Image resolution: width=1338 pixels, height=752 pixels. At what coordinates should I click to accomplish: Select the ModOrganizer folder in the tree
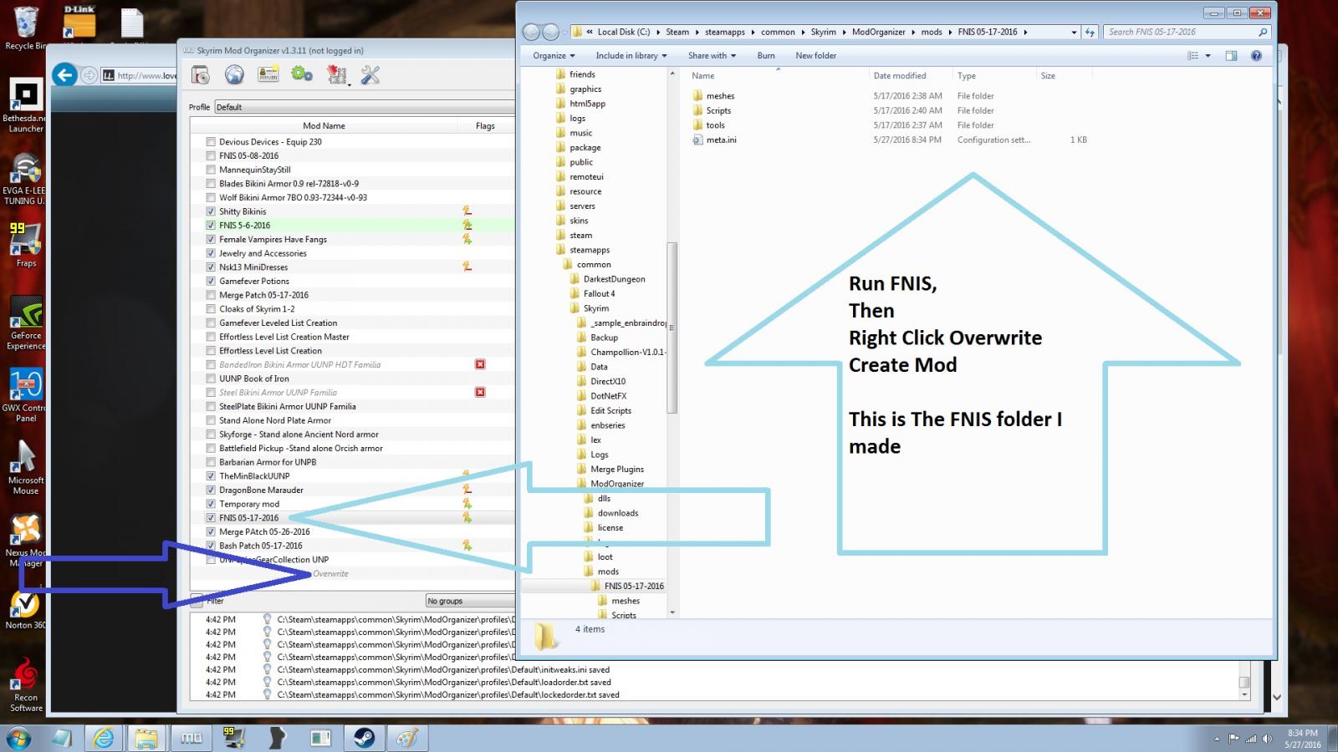click(617, 484)
